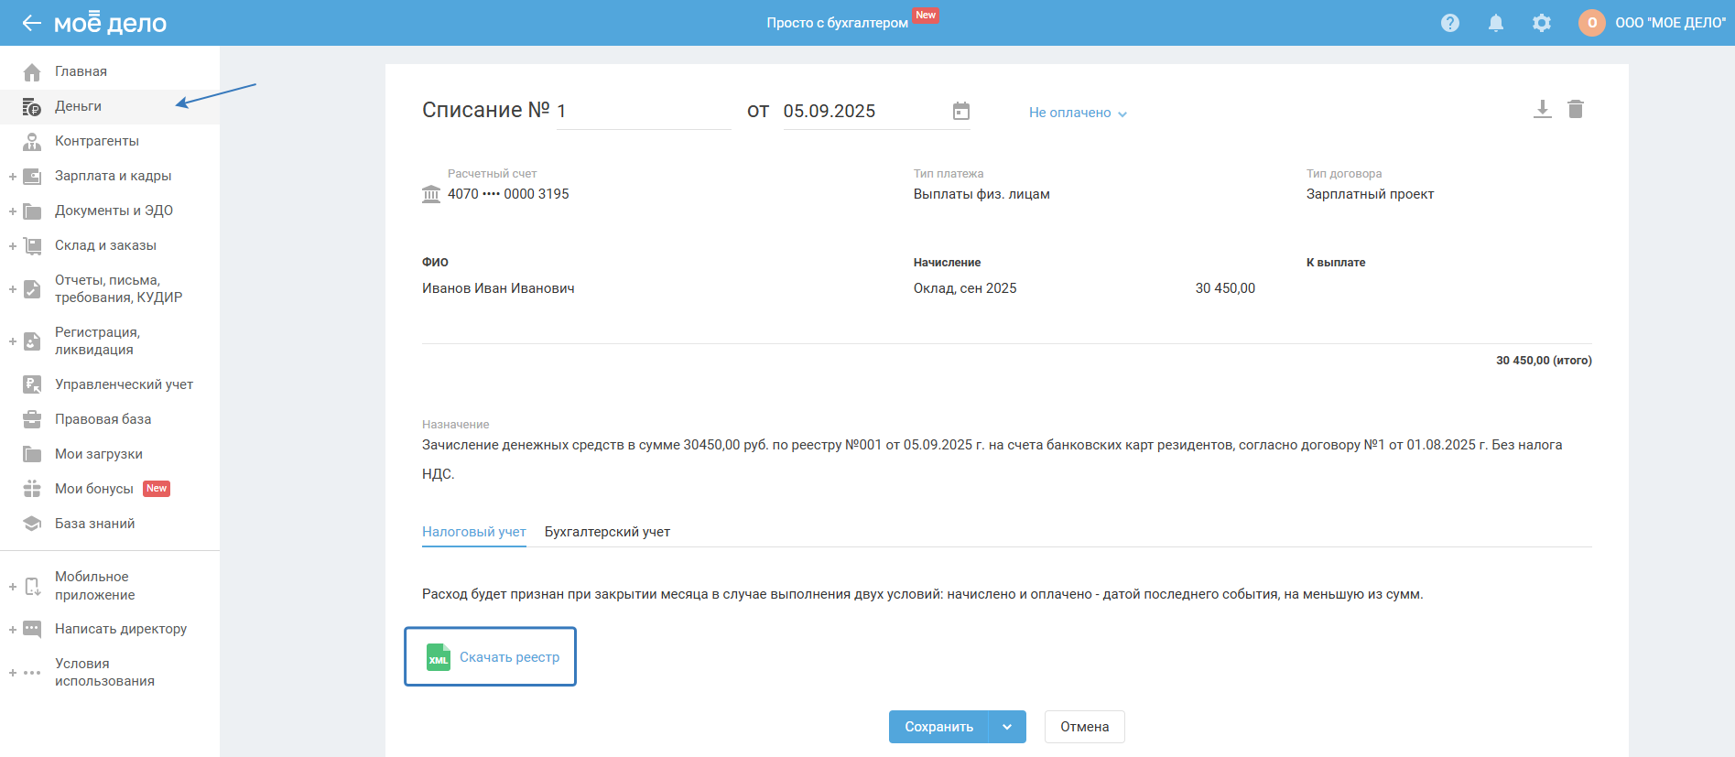Click the Правовая база briefcase icon
The width and height of the screenshot is (1735, 757).
click(32, 419)
